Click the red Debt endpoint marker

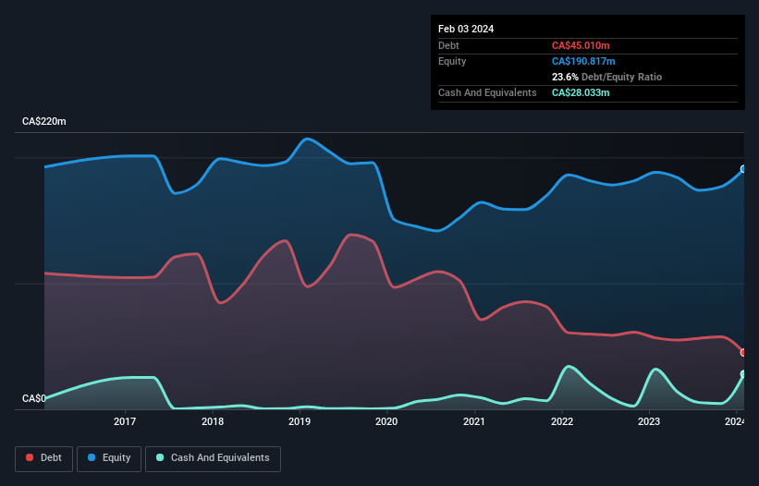(x=743, y=353)
